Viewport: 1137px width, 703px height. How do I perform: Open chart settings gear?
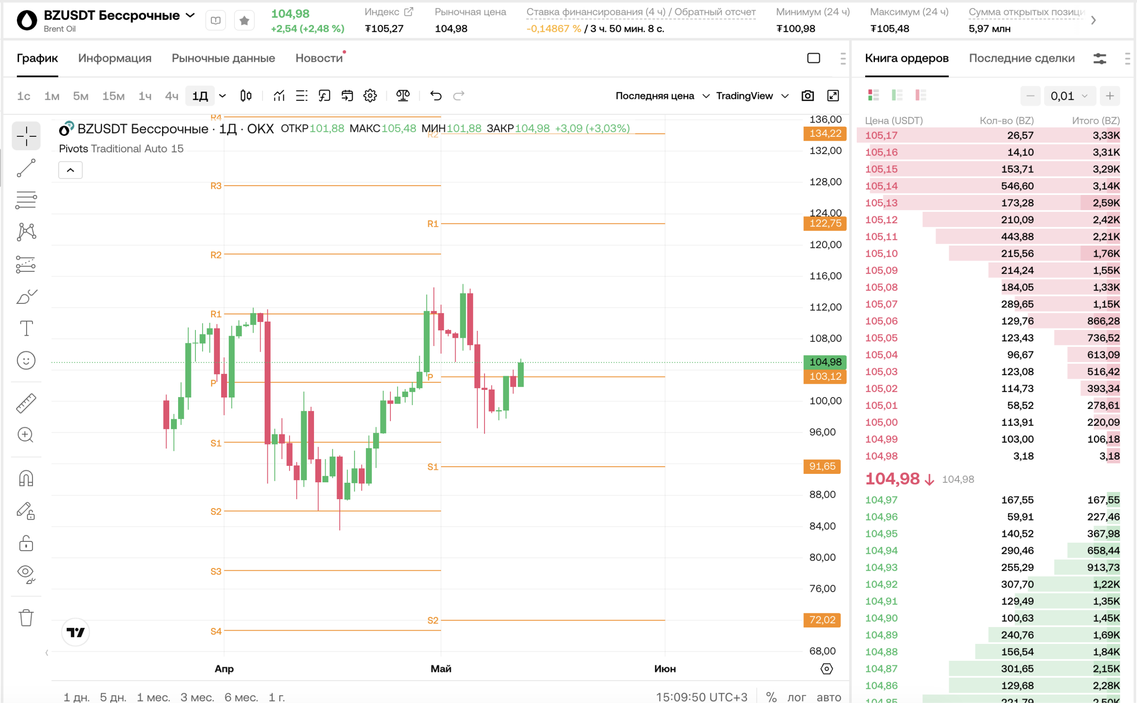(x=370, y=96)
